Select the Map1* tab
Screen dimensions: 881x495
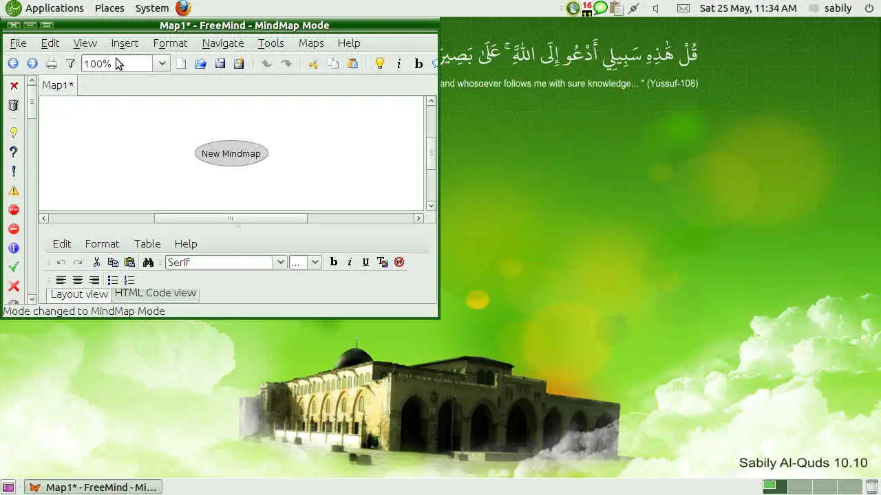pos(59,85)
